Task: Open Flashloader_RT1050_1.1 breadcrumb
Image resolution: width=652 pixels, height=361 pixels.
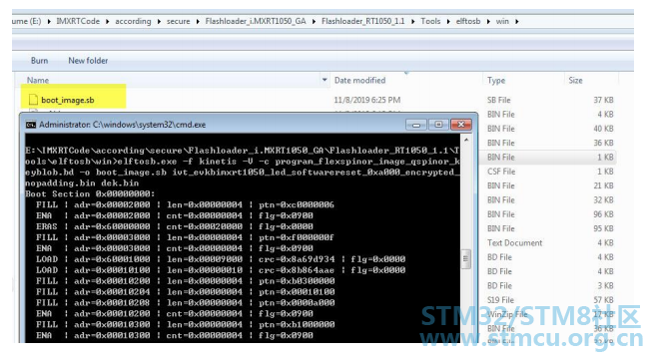Action: [363, 21]
